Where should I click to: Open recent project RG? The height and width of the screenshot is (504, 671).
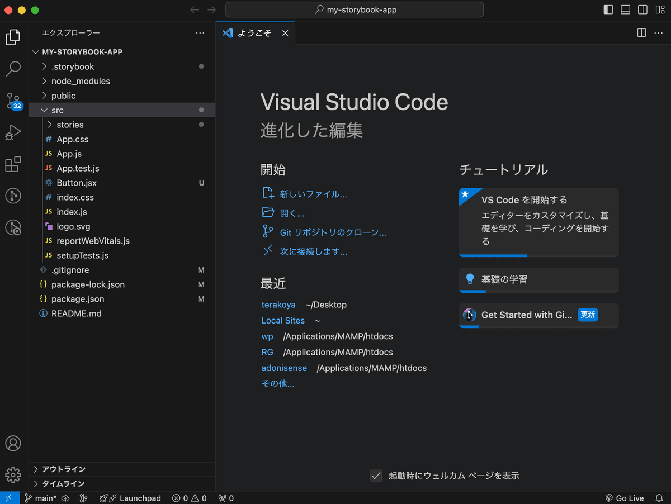tap(267, 352)
